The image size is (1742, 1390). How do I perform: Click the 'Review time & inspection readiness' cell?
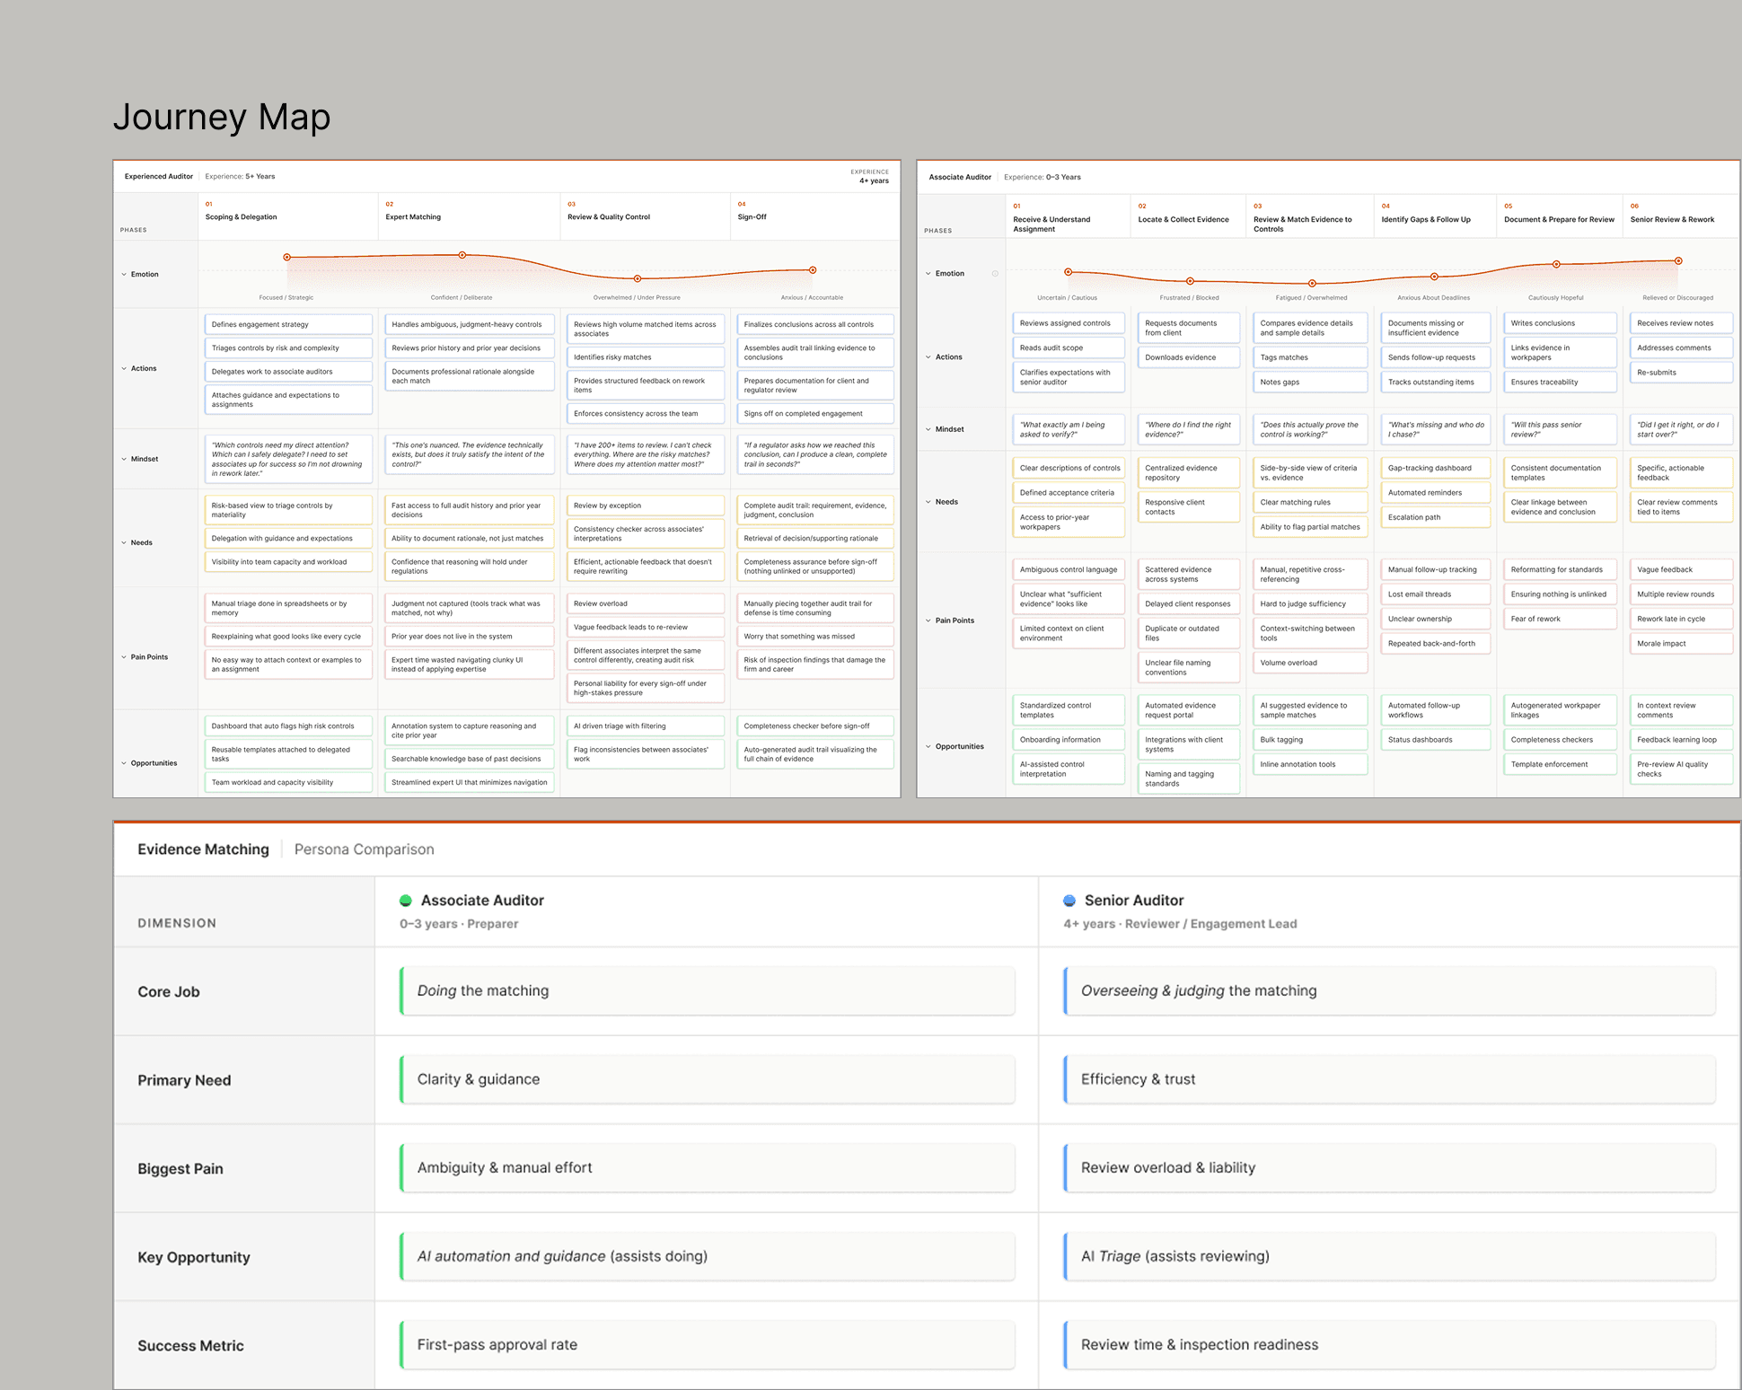pyautogui.click(x=1389, y=1345)
